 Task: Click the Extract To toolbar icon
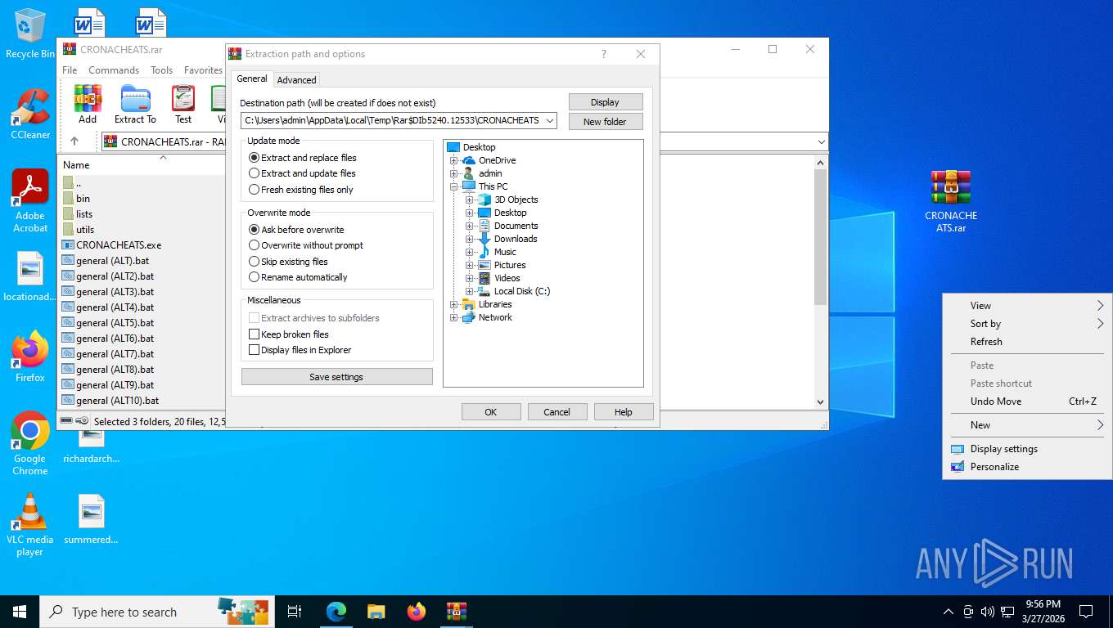[x=135, y=104]
